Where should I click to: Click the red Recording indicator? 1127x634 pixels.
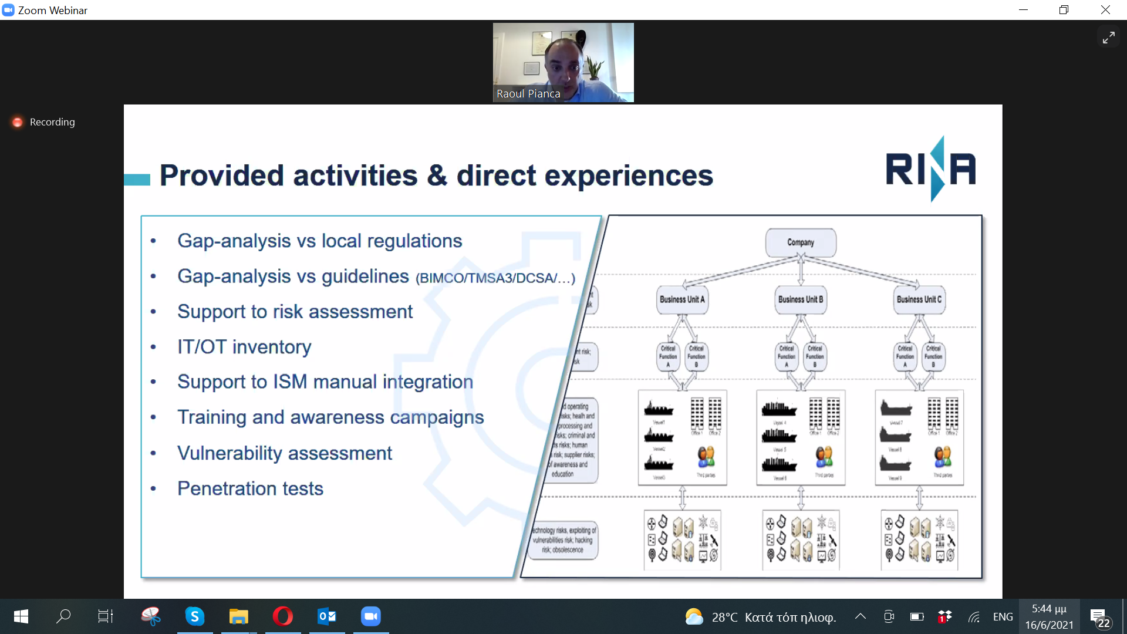pos(43,122)
